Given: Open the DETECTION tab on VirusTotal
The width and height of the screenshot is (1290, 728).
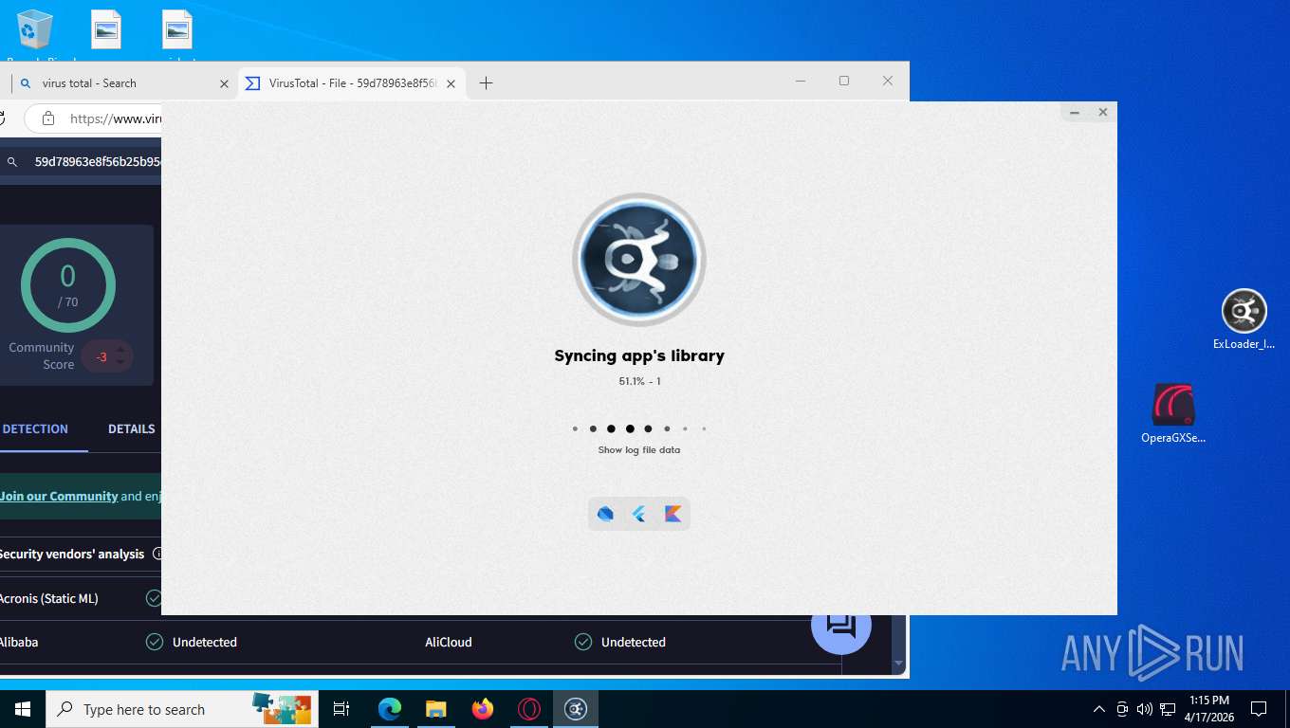Looking at the screenshot, I should click(x=35, y=428).
